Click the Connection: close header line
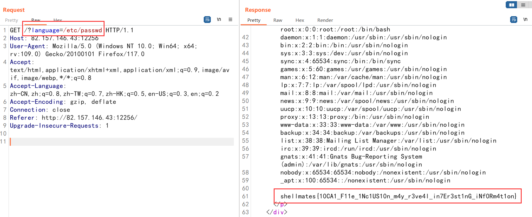 pyautogui.click(x=40, y=110)
